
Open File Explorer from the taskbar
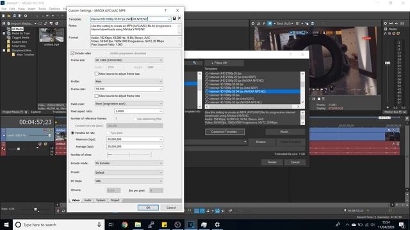[138, 224]
